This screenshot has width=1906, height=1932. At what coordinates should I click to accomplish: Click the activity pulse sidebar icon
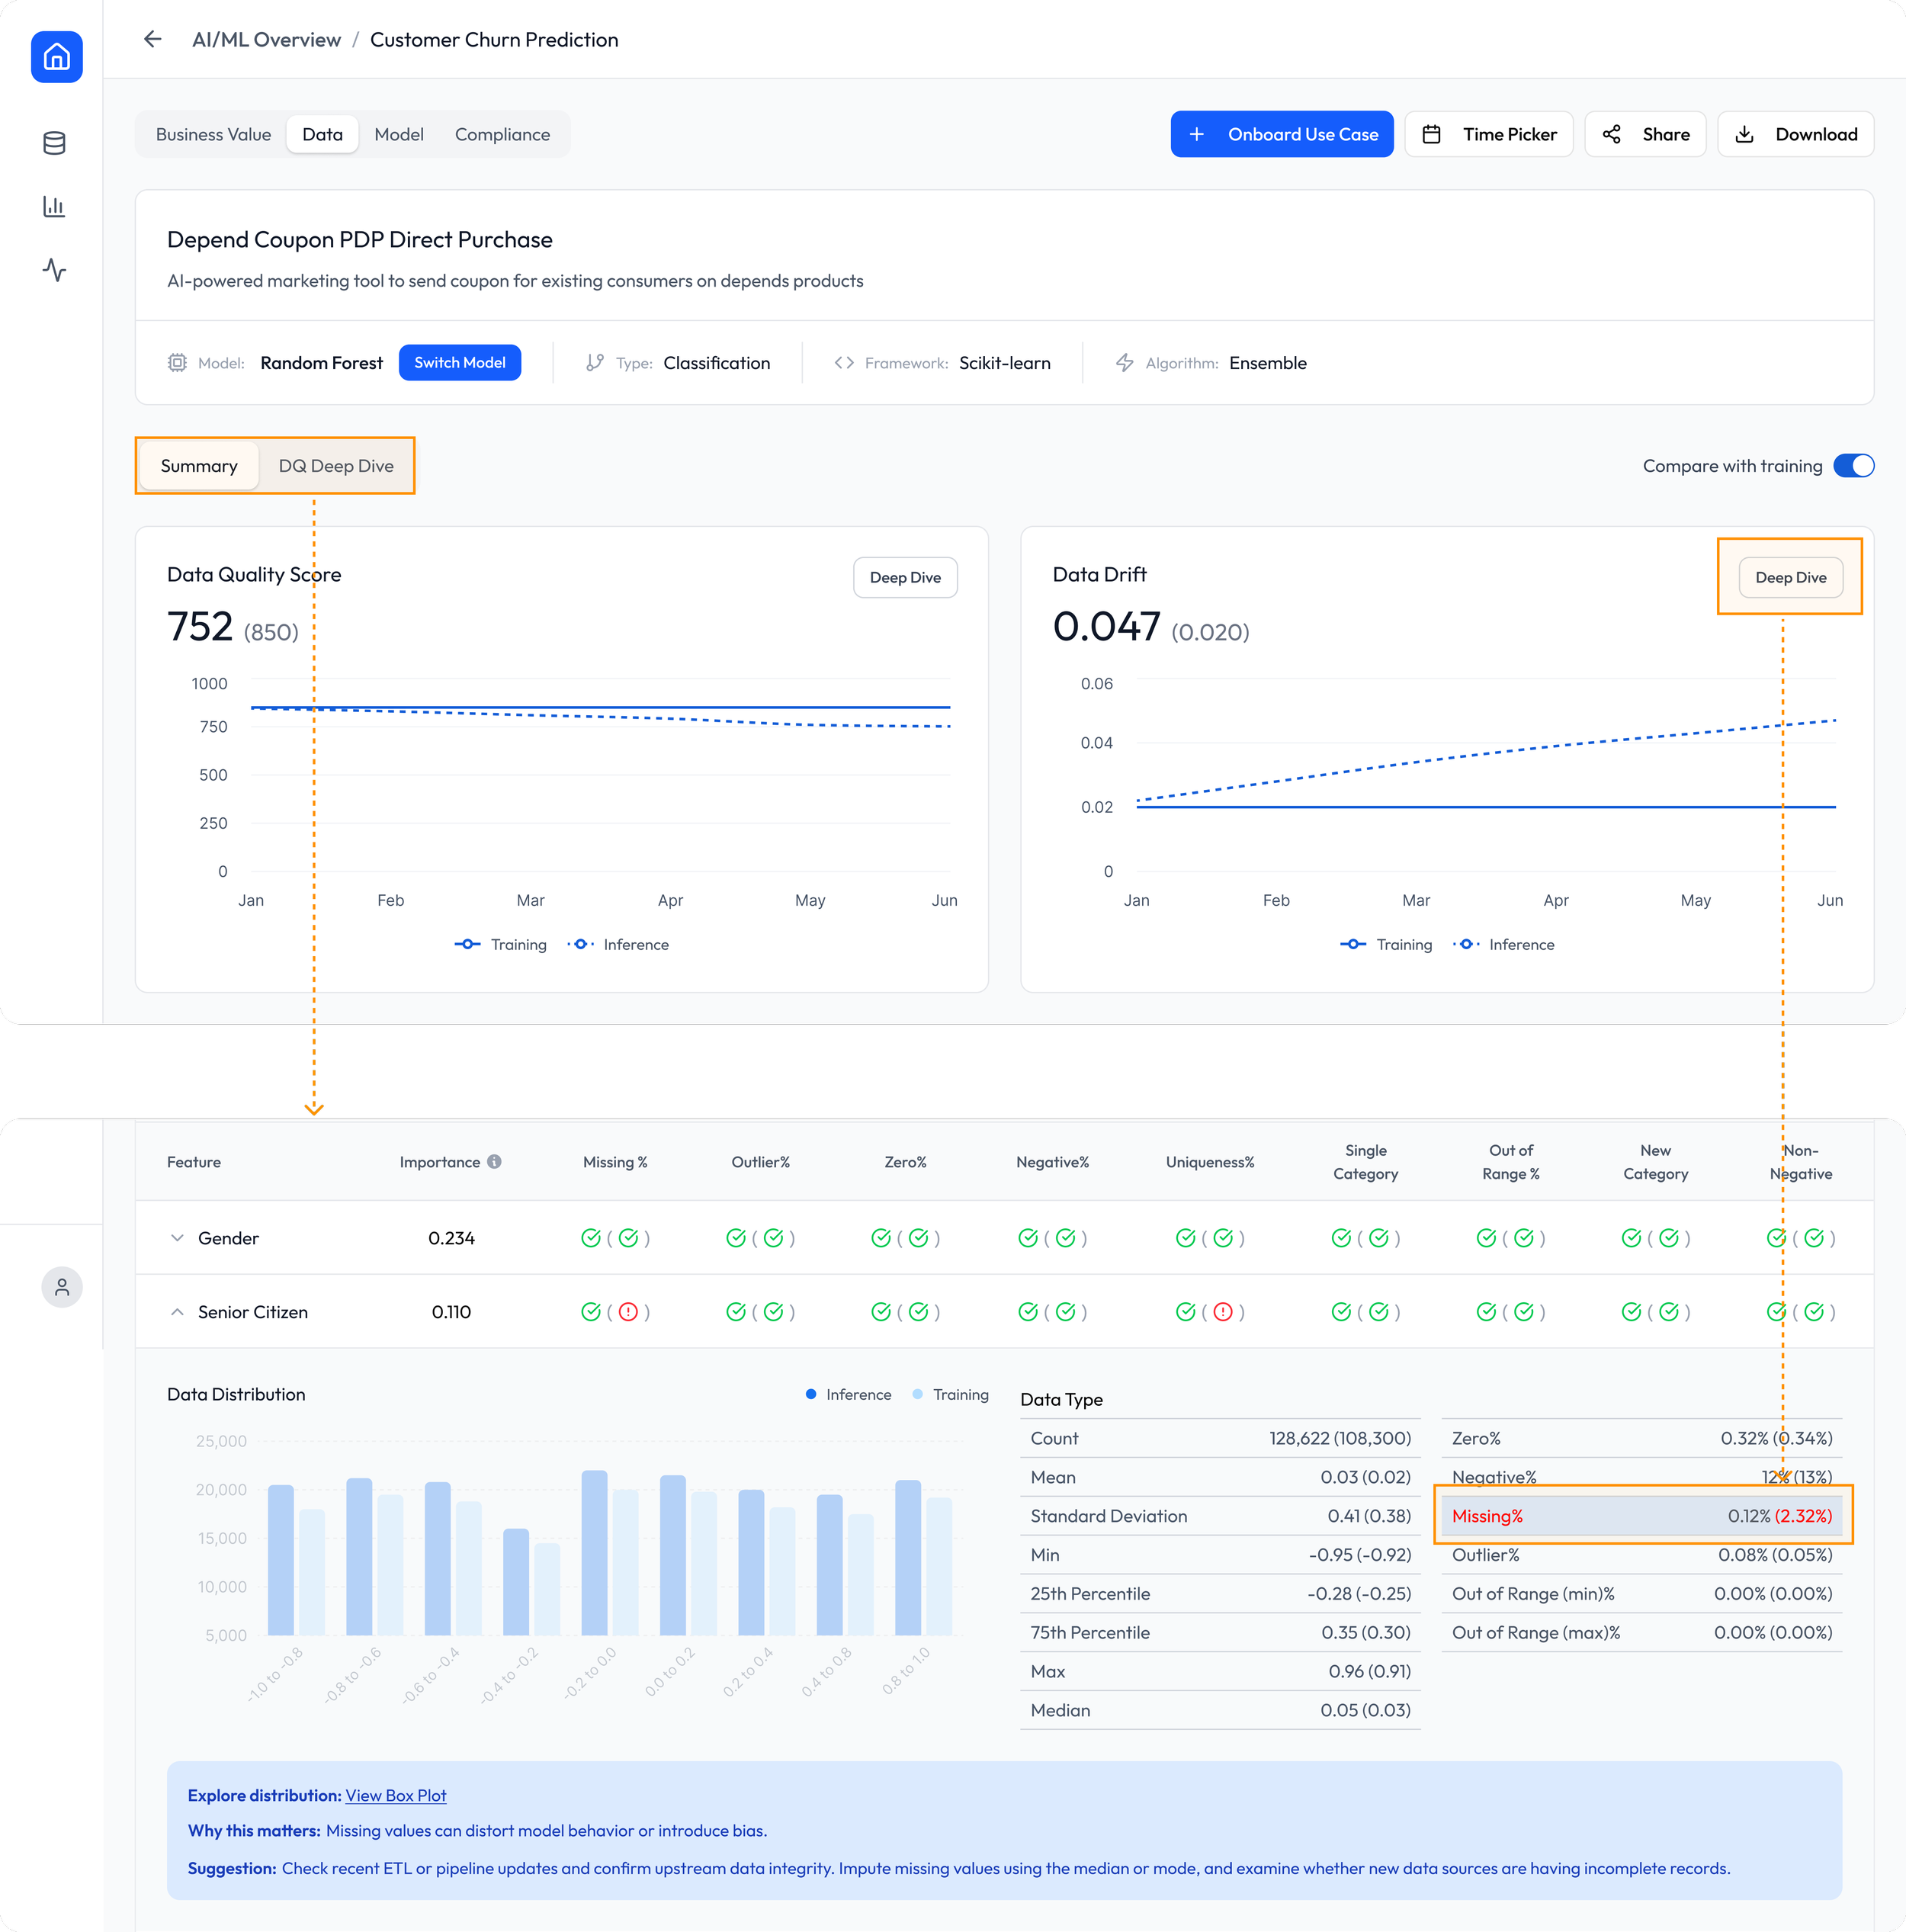click(55, 270)
